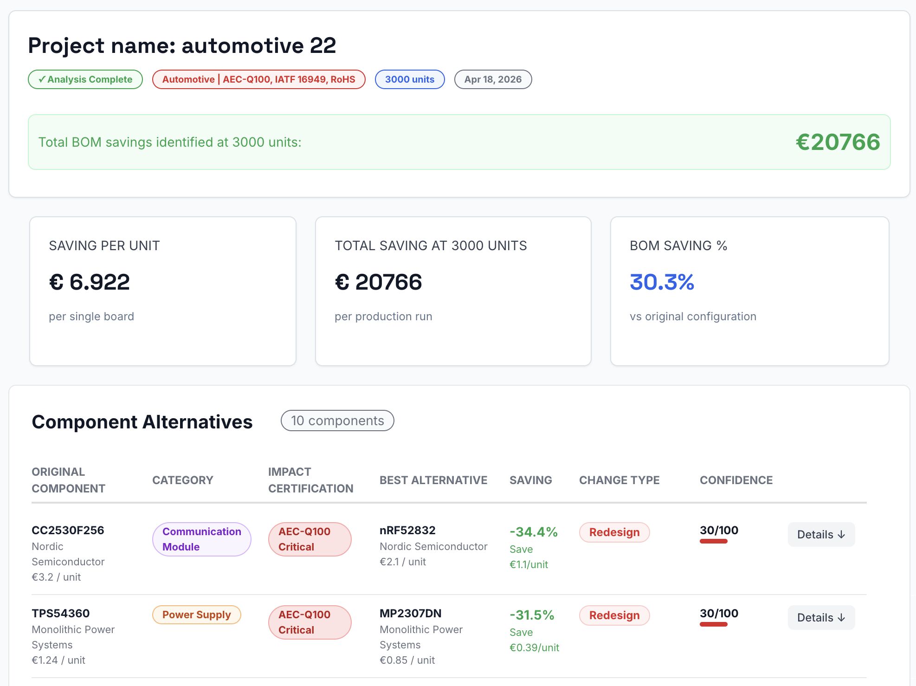
Task: Click the Project name: automotive 22 heading
Action: coord(182,45)
